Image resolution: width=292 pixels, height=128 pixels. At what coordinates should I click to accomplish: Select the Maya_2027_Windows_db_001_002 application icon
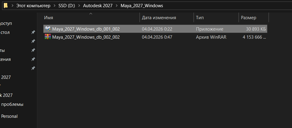click(48, 29)
